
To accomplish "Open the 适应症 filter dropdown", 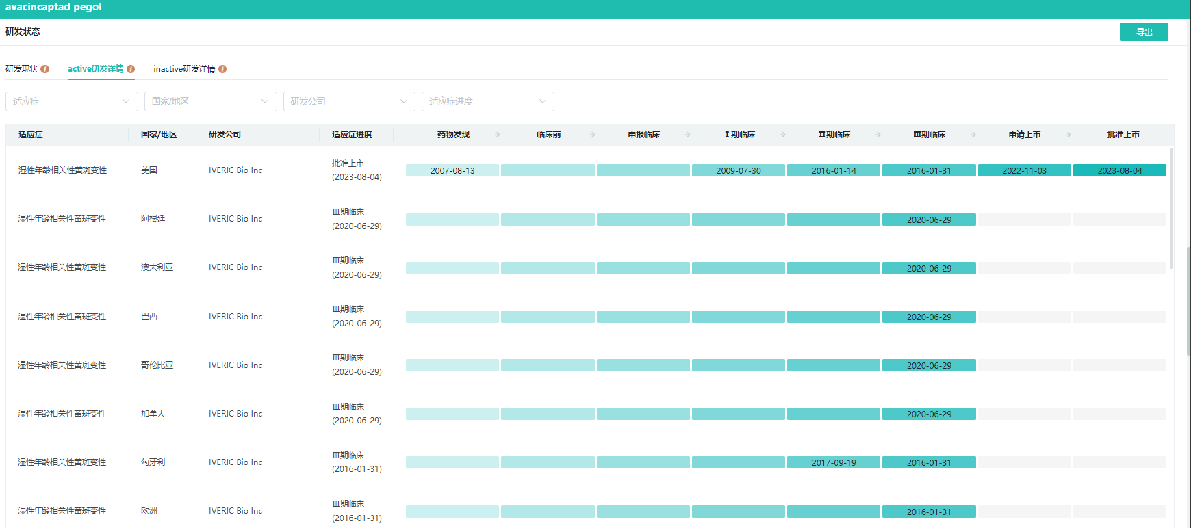I will [x=72, y=101].
